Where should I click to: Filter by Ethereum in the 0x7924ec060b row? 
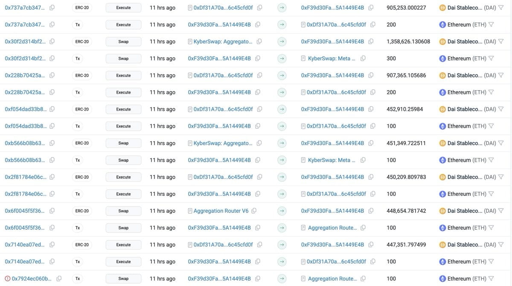[x=491, y=279]
